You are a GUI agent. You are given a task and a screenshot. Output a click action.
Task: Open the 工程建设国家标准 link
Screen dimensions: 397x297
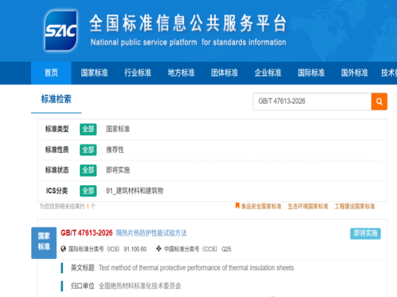[355, 206]
